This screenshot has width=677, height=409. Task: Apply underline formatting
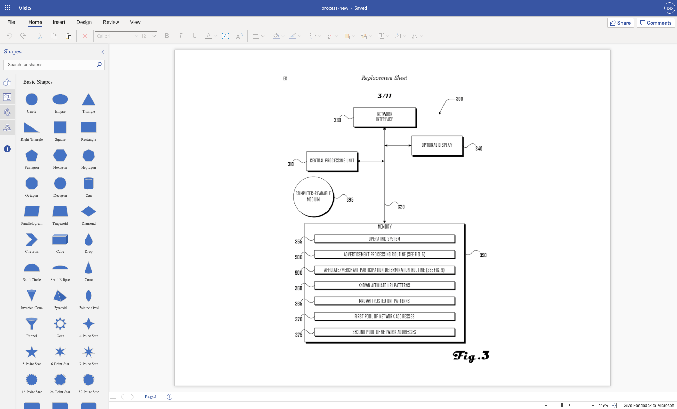click(194, 36)
